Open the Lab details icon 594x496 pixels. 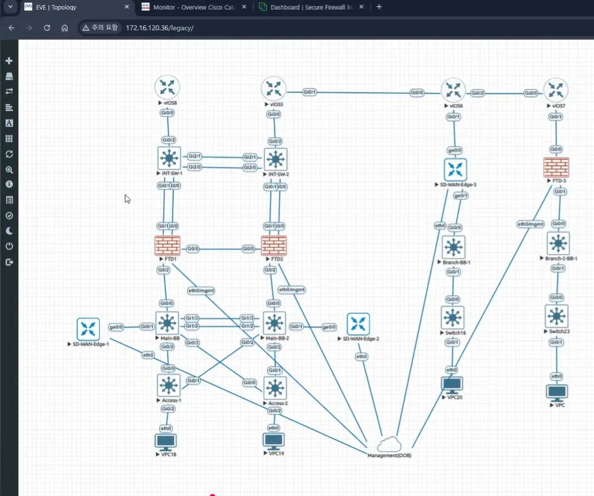(x=9, y=200)
